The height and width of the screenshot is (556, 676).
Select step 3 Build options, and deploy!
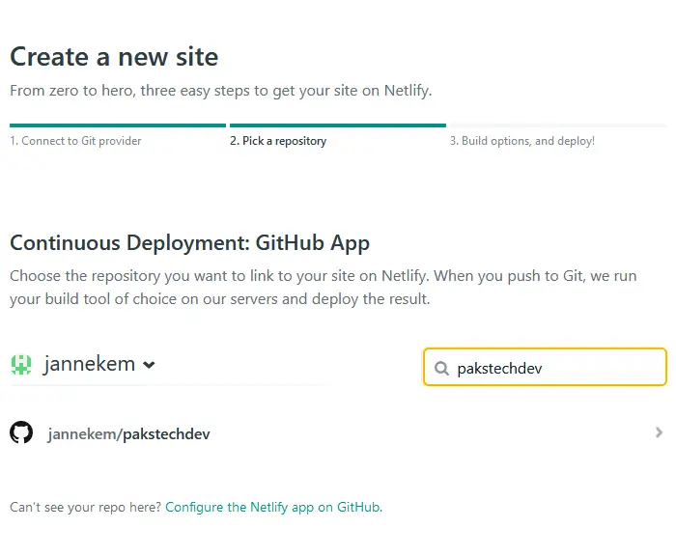522,141
